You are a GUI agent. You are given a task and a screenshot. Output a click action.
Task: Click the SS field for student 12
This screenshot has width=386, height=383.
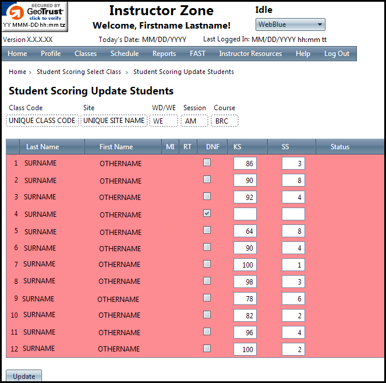(293, 349)
